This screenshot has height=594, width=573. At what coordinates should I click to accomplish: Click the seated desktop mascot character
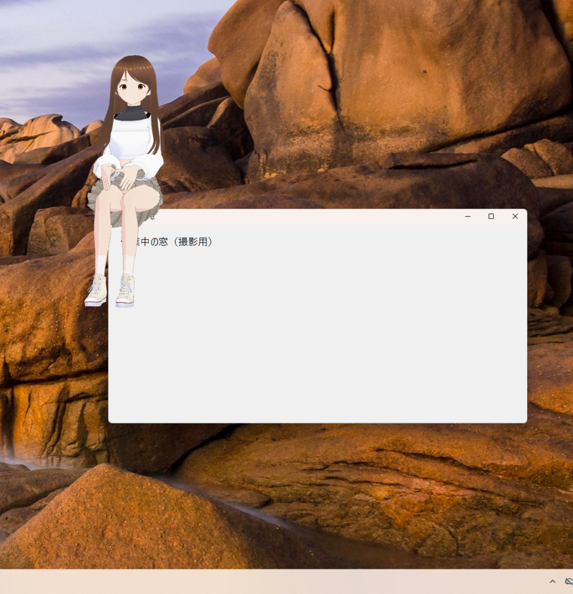point(125,181)
